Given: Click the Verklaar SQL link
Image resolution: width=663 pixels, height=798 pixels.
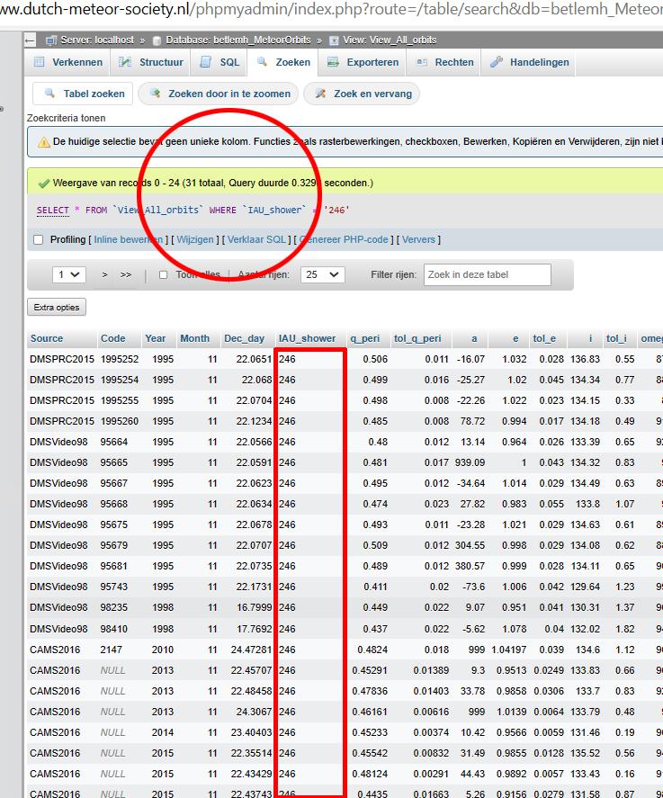Looking at the screenshot, I should [256, 239].
